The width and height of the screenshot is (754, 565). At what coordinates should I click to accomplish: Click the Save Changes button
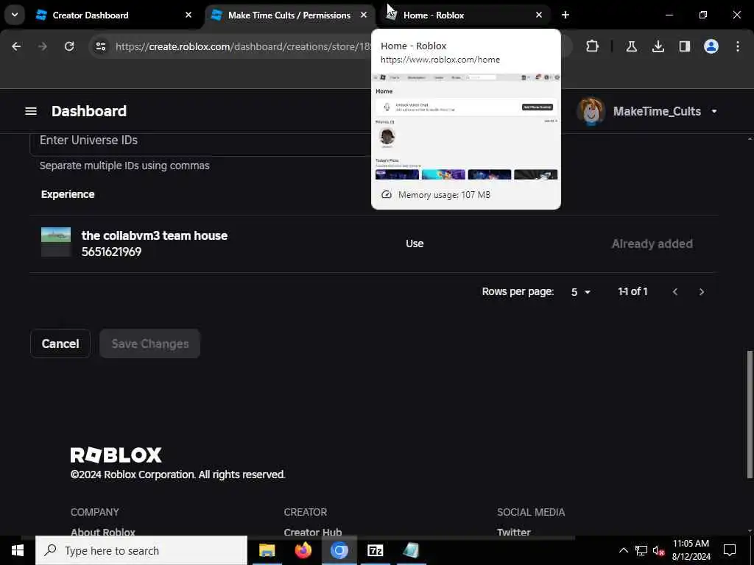coord(150,344)
